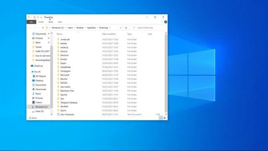Switch to Large icons view layout
Screen dimensions: 268x151
[x=165, y=118]
